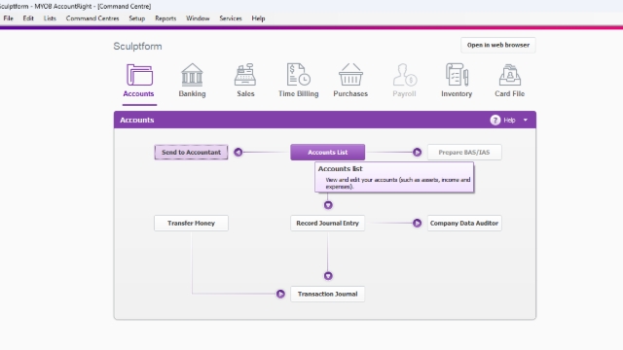623x350 pixels.
Task: Open the Inventory clipboard icon
Action: [457, 75]
